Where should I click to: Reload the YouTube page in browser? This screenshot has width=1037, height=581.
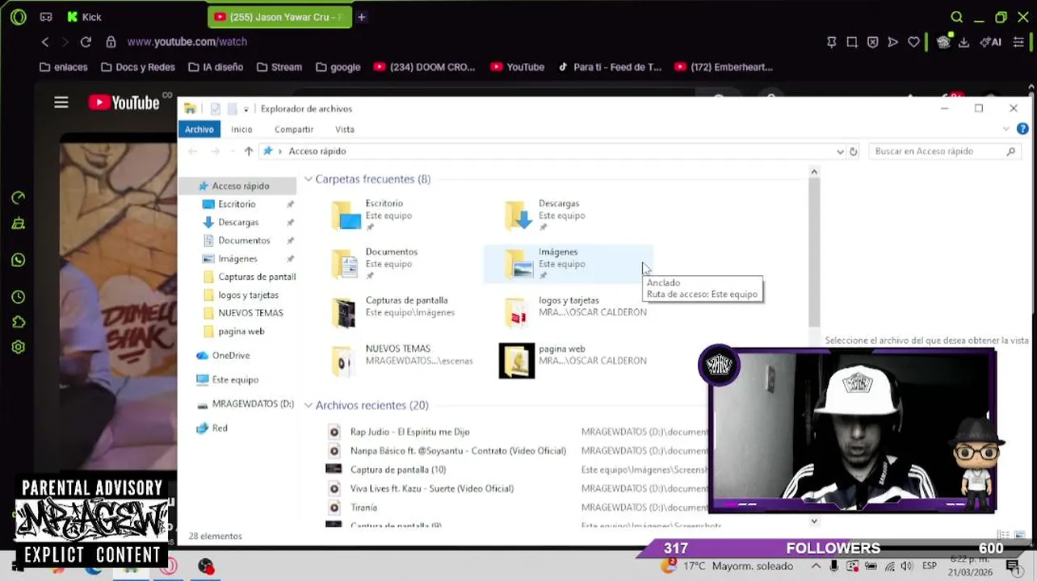86,42
